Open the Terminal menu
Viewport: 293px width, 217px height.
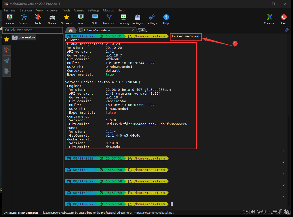tap(10, 10)
